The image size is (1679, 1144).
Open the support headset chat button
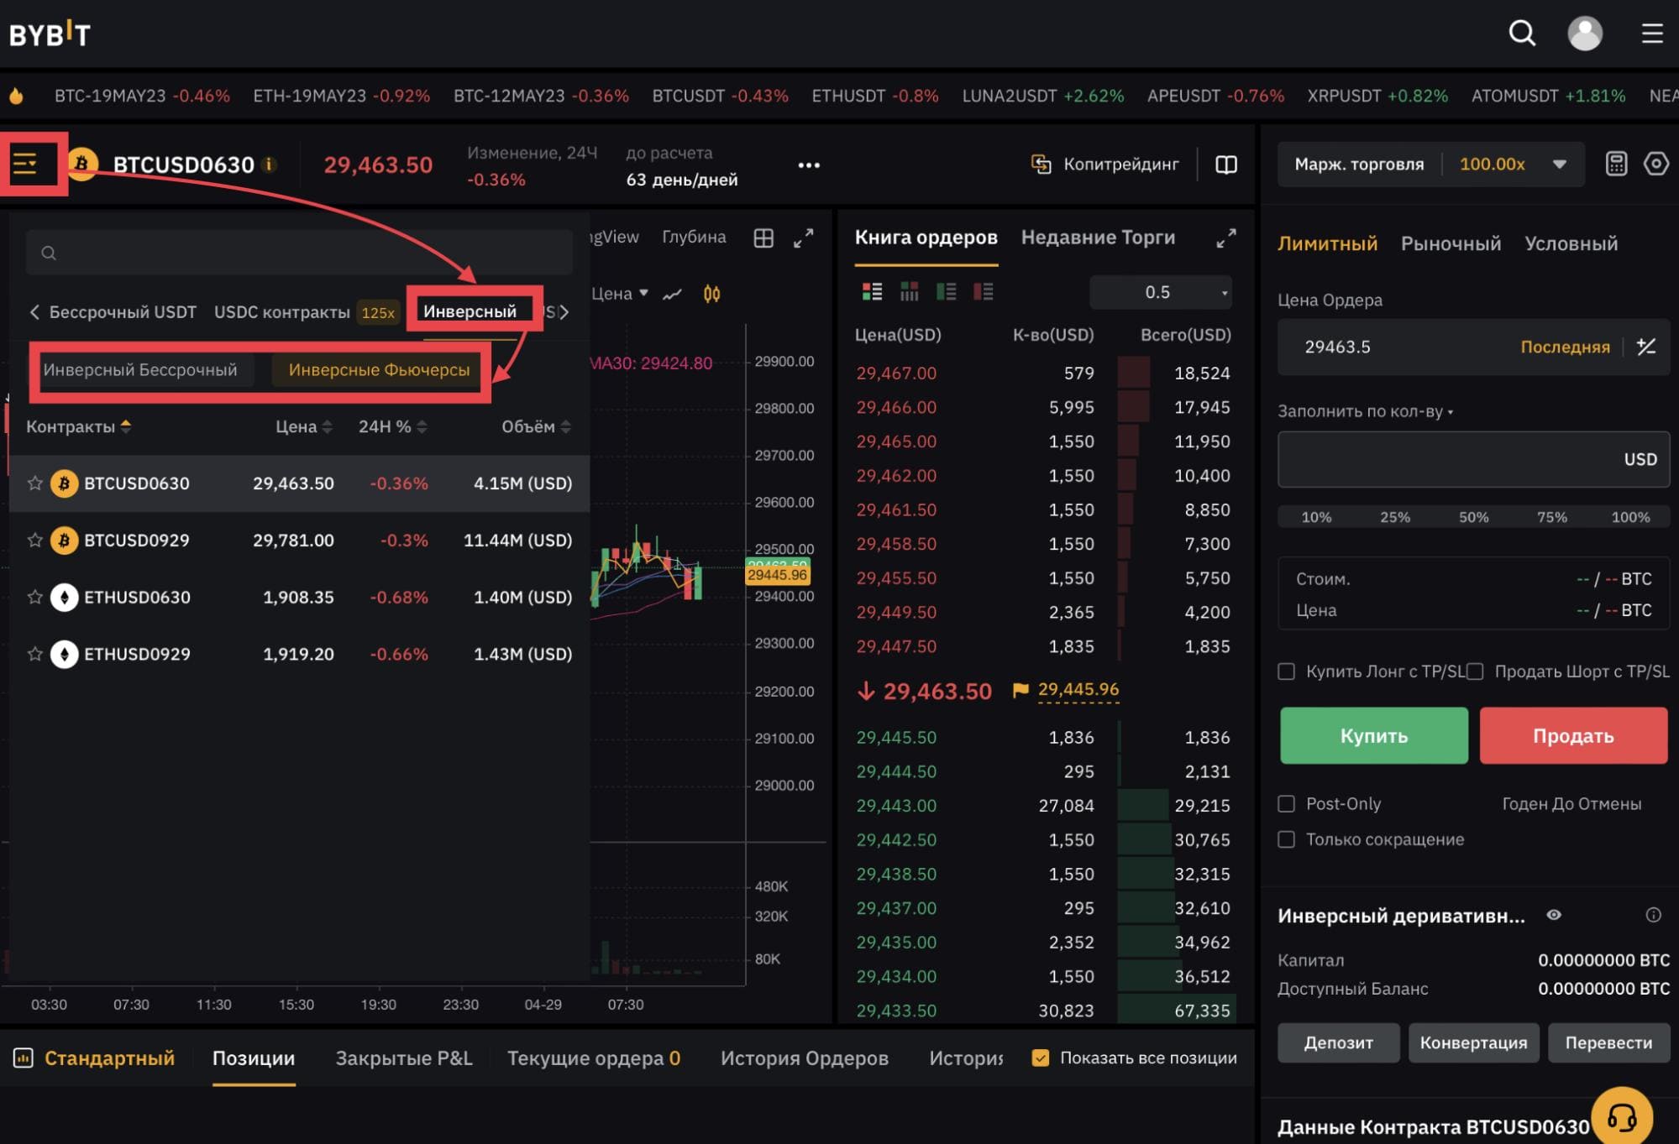pyautogui.click(x=1621, y=1116)
